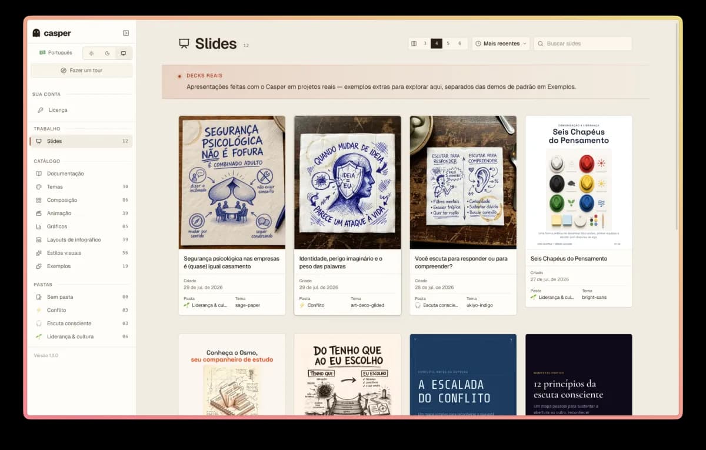706x450 pixels.
Task: Click the book icon beside Documentação
Action: (x=39, y=174)
